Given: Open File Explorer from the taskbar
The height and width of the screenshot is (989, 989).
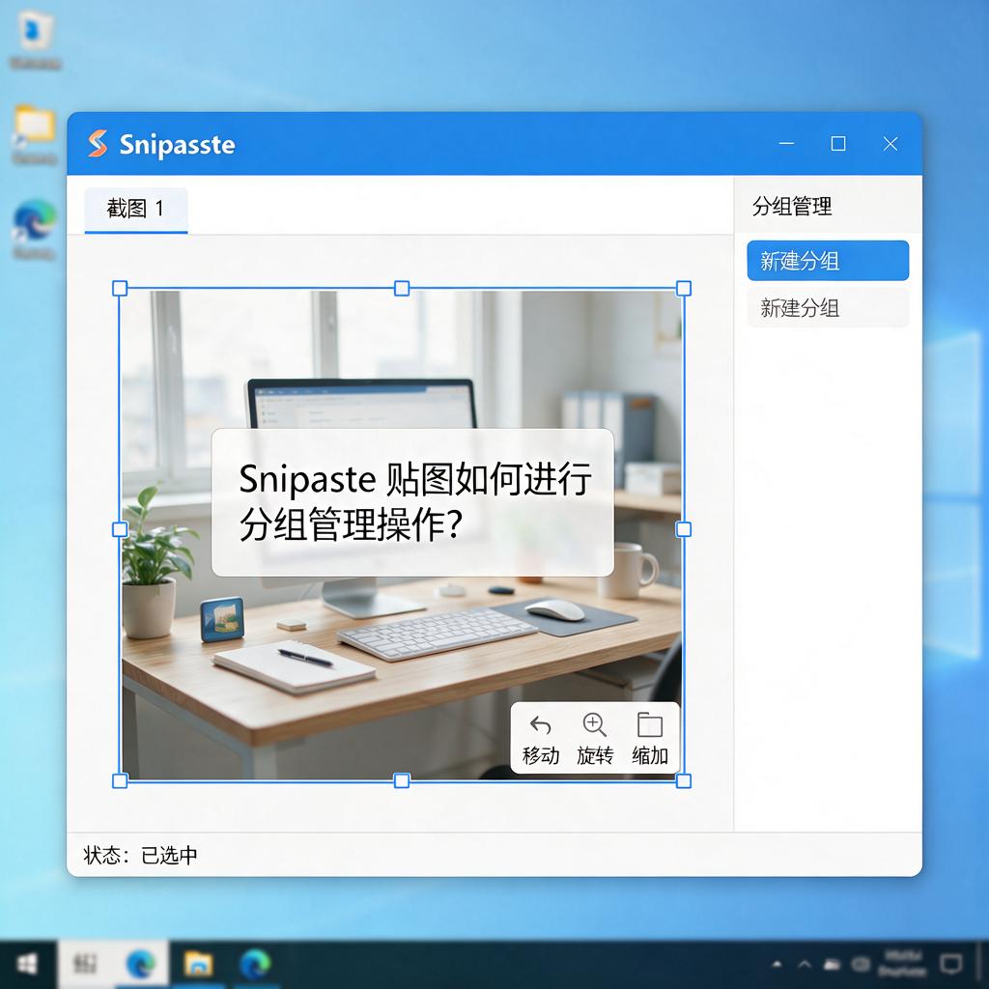Looking at the screenshot, I should (x=198, y=964).
